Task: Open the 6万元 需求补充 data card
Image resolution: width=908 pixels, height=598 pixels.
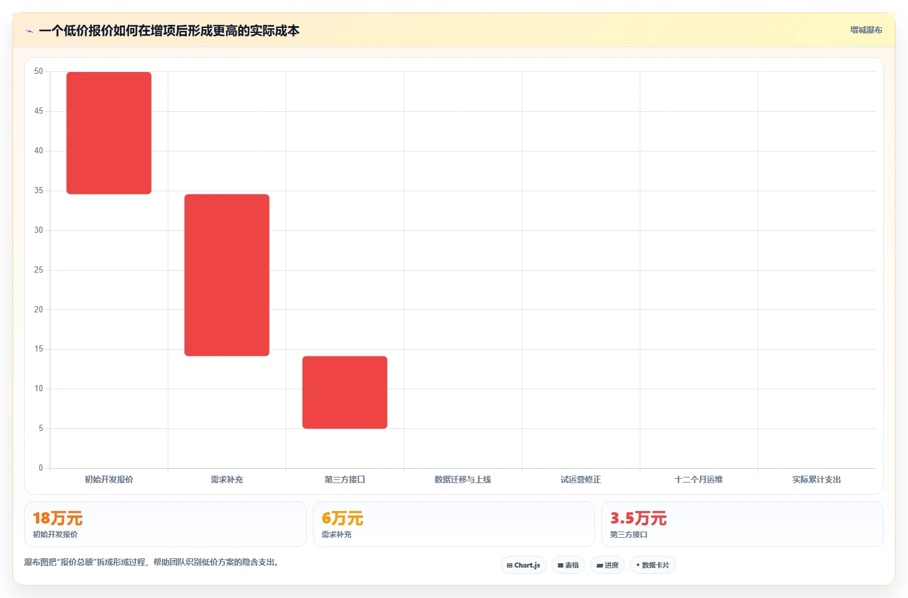Action: (x=454, y=524)
